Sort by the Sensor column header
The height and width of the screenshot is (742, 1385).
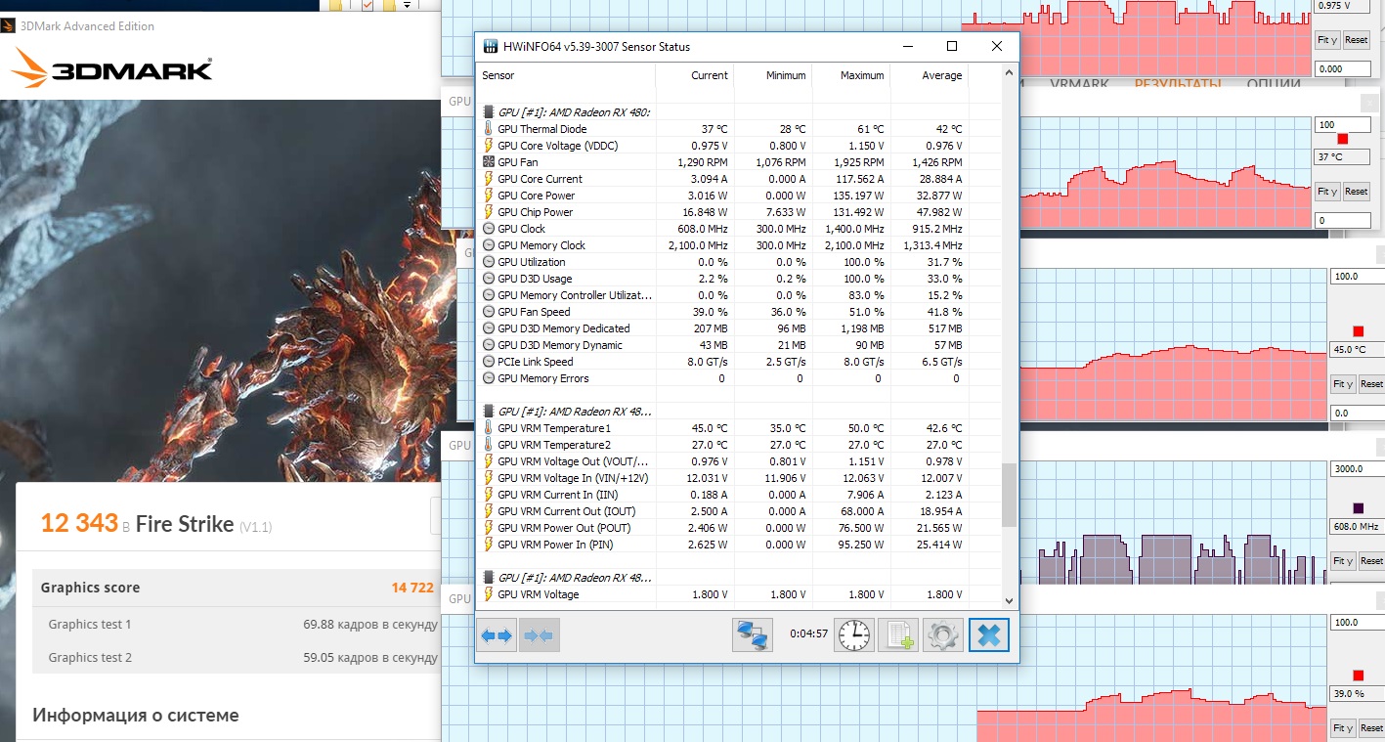pos(566,75)
